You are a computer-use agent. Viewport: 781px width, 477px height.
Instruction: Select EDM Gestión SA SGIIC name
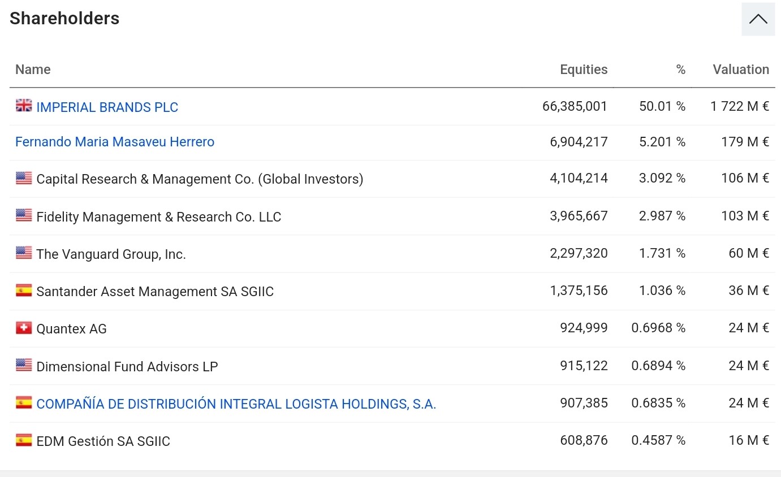(103, 441)
